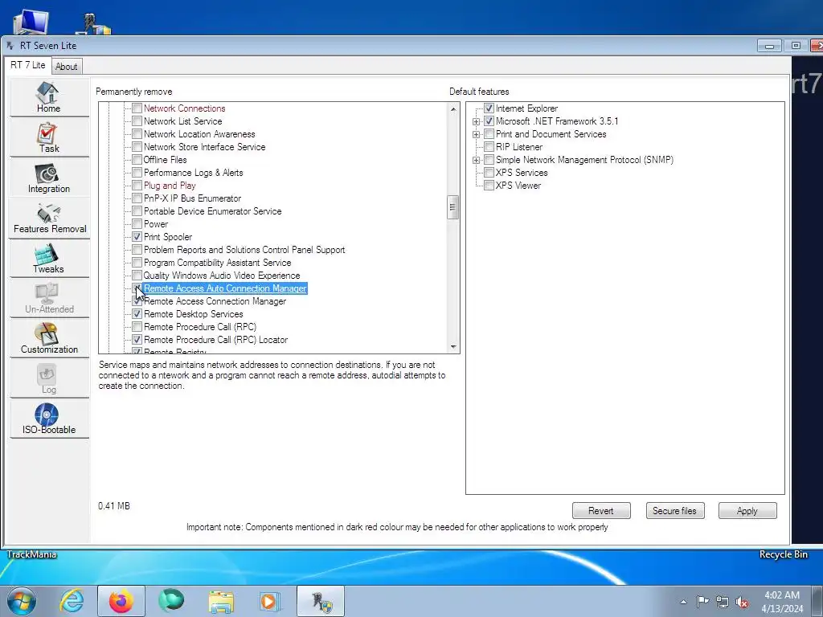
Task: Select Quality Windows Audio Video Experience
Action: pos(222,276)
